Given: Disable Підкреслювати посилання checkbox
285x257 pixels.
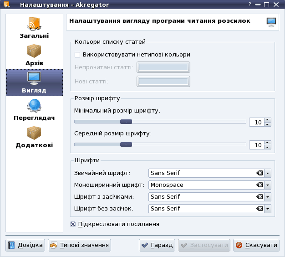Looking at the screenshot, I should pyautogui.click(x=73, y=224).
